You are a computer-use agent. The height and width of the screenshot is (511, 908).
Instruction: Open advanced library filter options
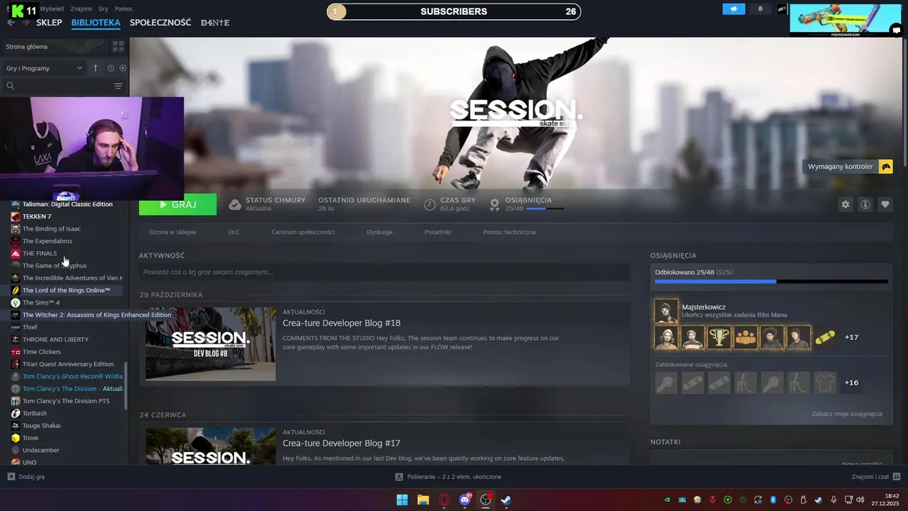118,86
